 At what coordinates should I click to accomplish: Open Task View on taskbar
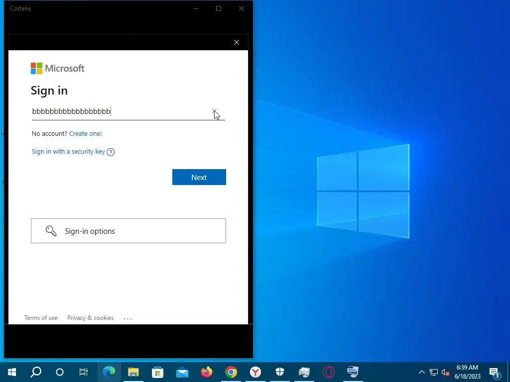pos(84,372)
